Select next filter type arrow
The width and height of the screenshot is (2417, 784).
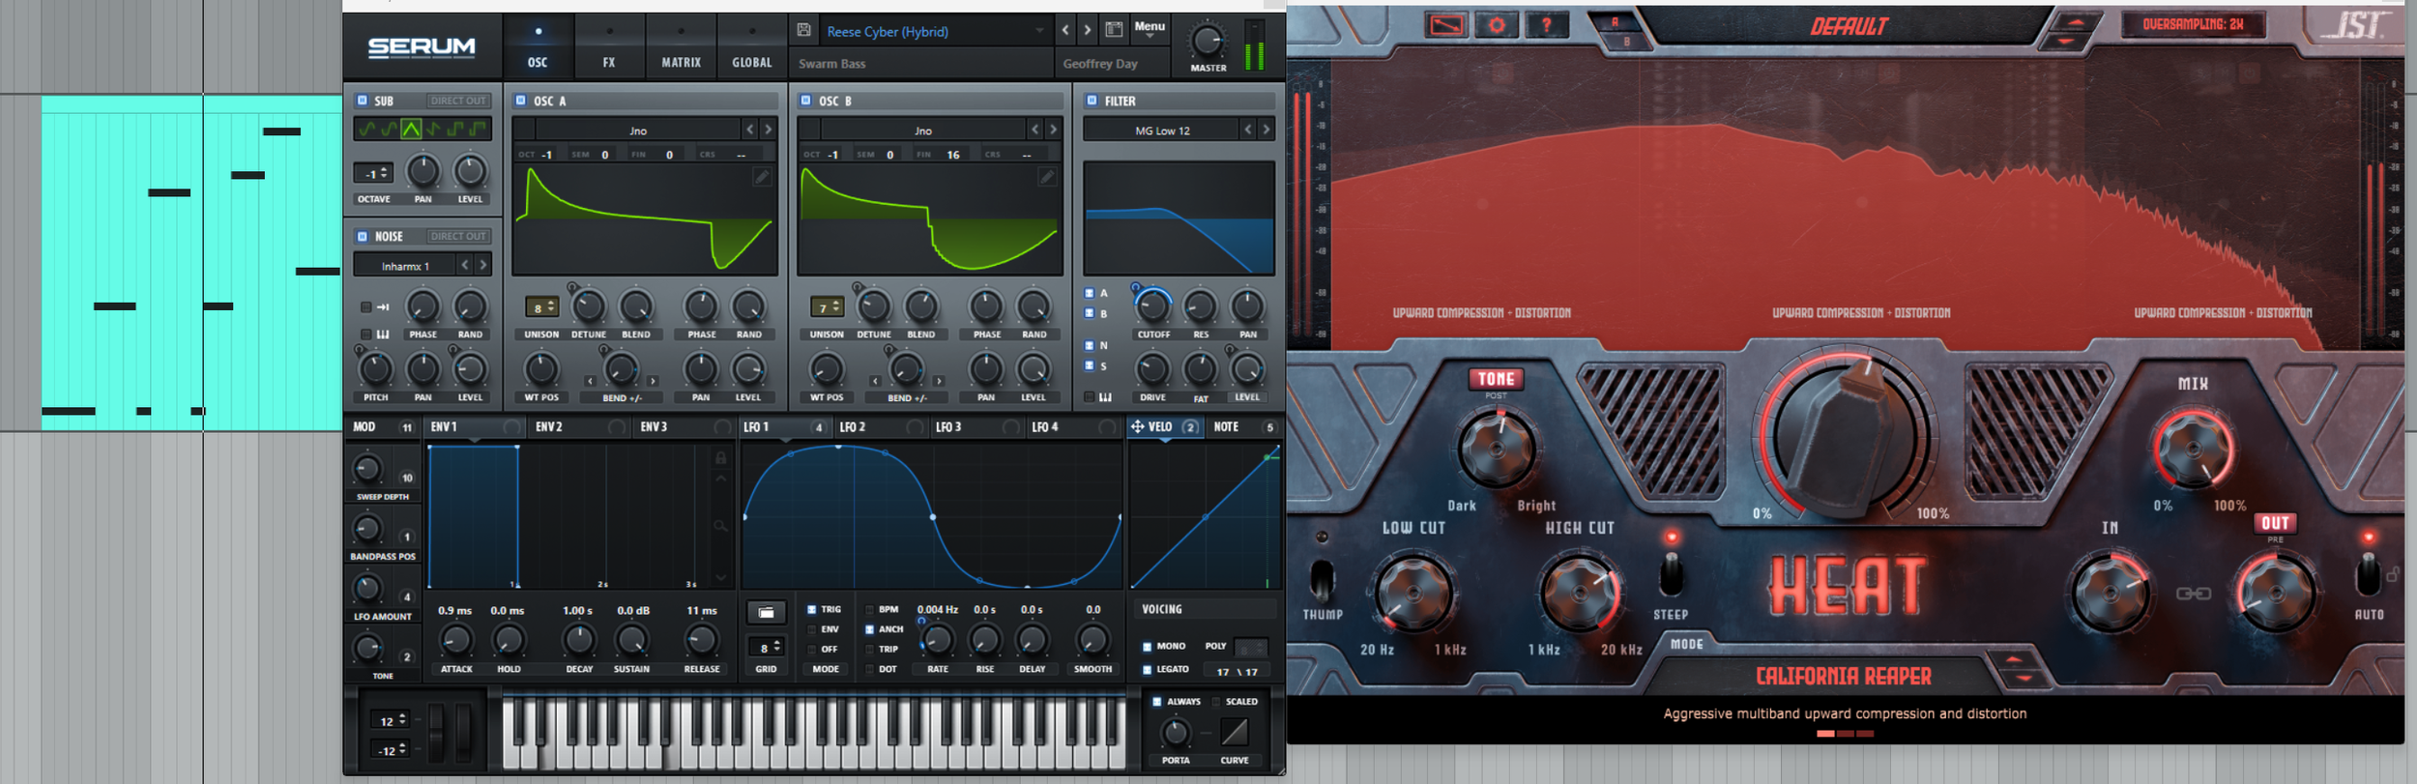[x=1266, y=130]
